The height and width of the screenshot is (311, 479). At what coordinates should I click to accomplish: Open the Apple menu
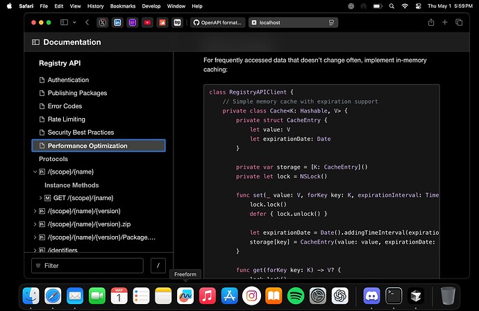[x=9, y=6]
